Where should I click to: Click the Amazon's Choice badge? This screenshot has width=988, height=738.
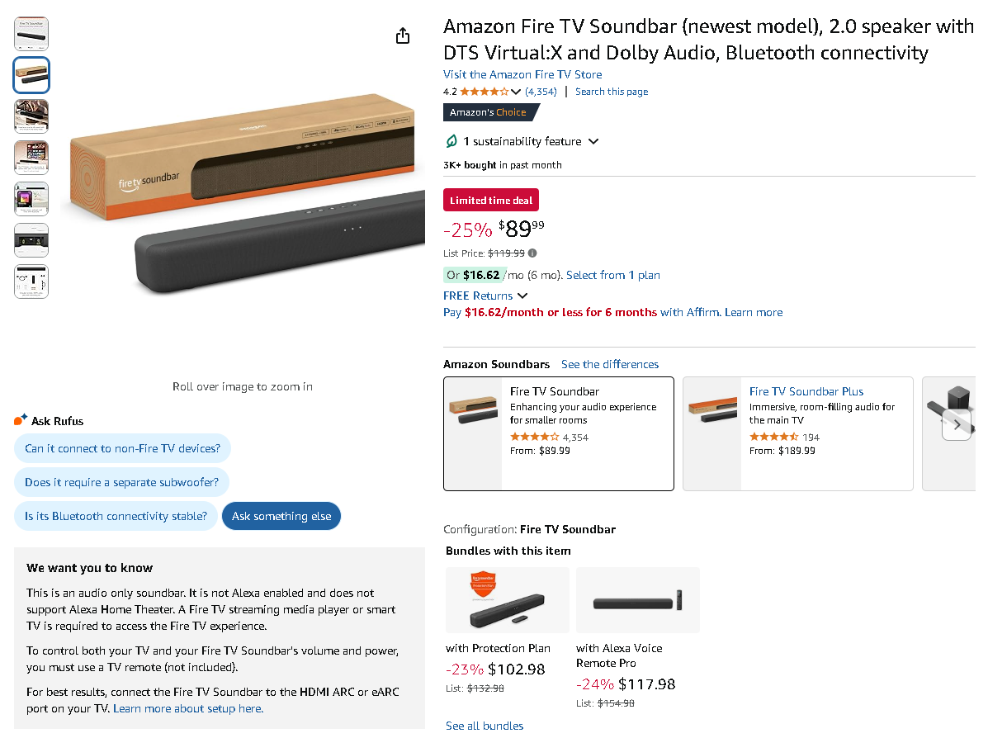pyautogui.click(x=487, y=111)
